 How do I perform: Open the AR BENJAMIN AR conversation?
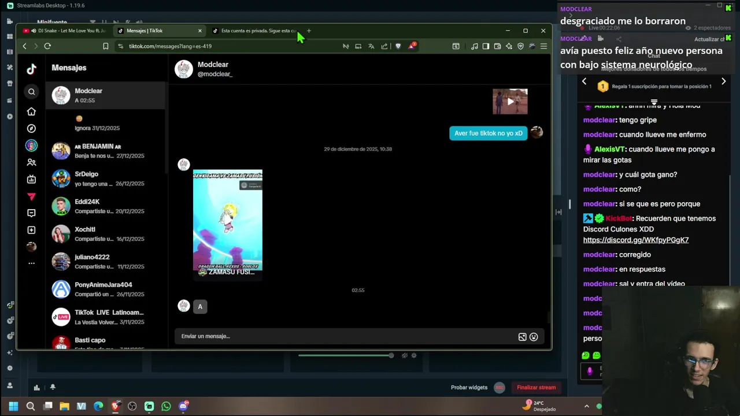point(106,151)
